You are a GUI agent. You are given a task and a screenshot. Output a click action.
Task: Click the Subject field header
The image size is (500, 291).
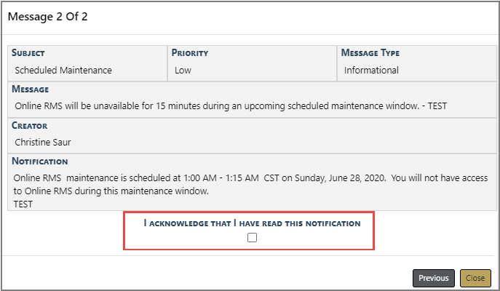click(34, 53)
